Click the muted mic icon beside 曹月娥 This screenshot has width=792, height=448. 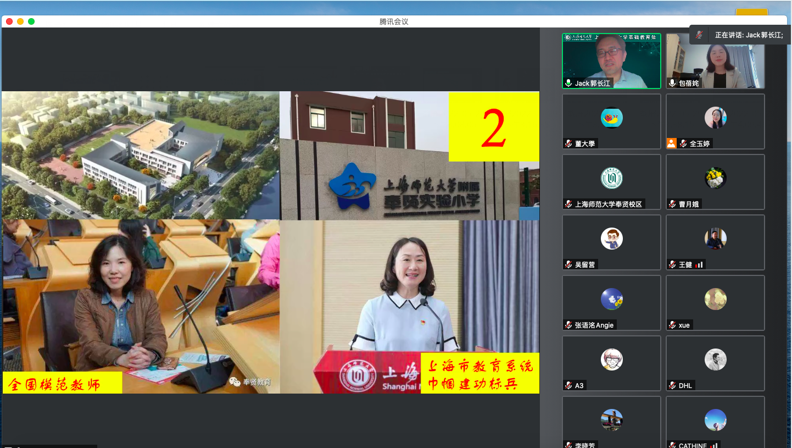click(x=672, y=204)
